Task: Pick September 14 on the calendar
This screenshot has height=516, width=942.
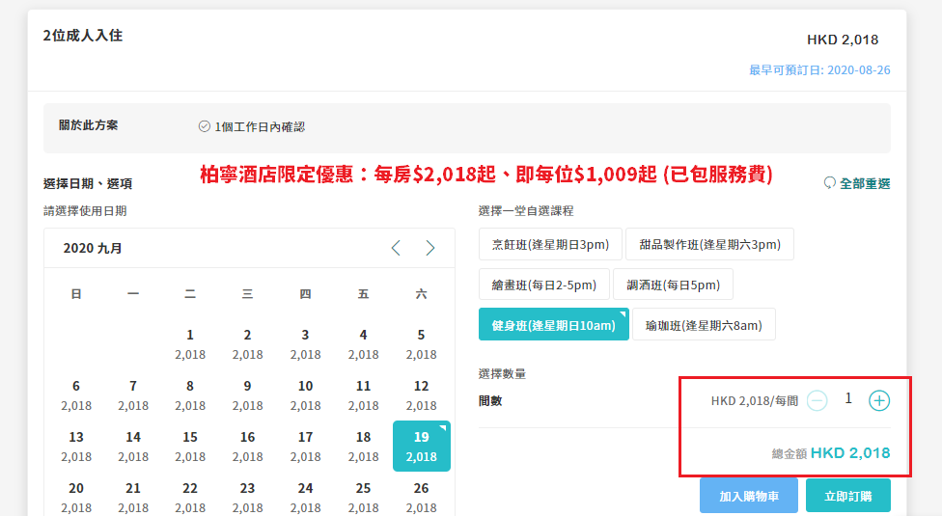Action: [x=133, y=446]
